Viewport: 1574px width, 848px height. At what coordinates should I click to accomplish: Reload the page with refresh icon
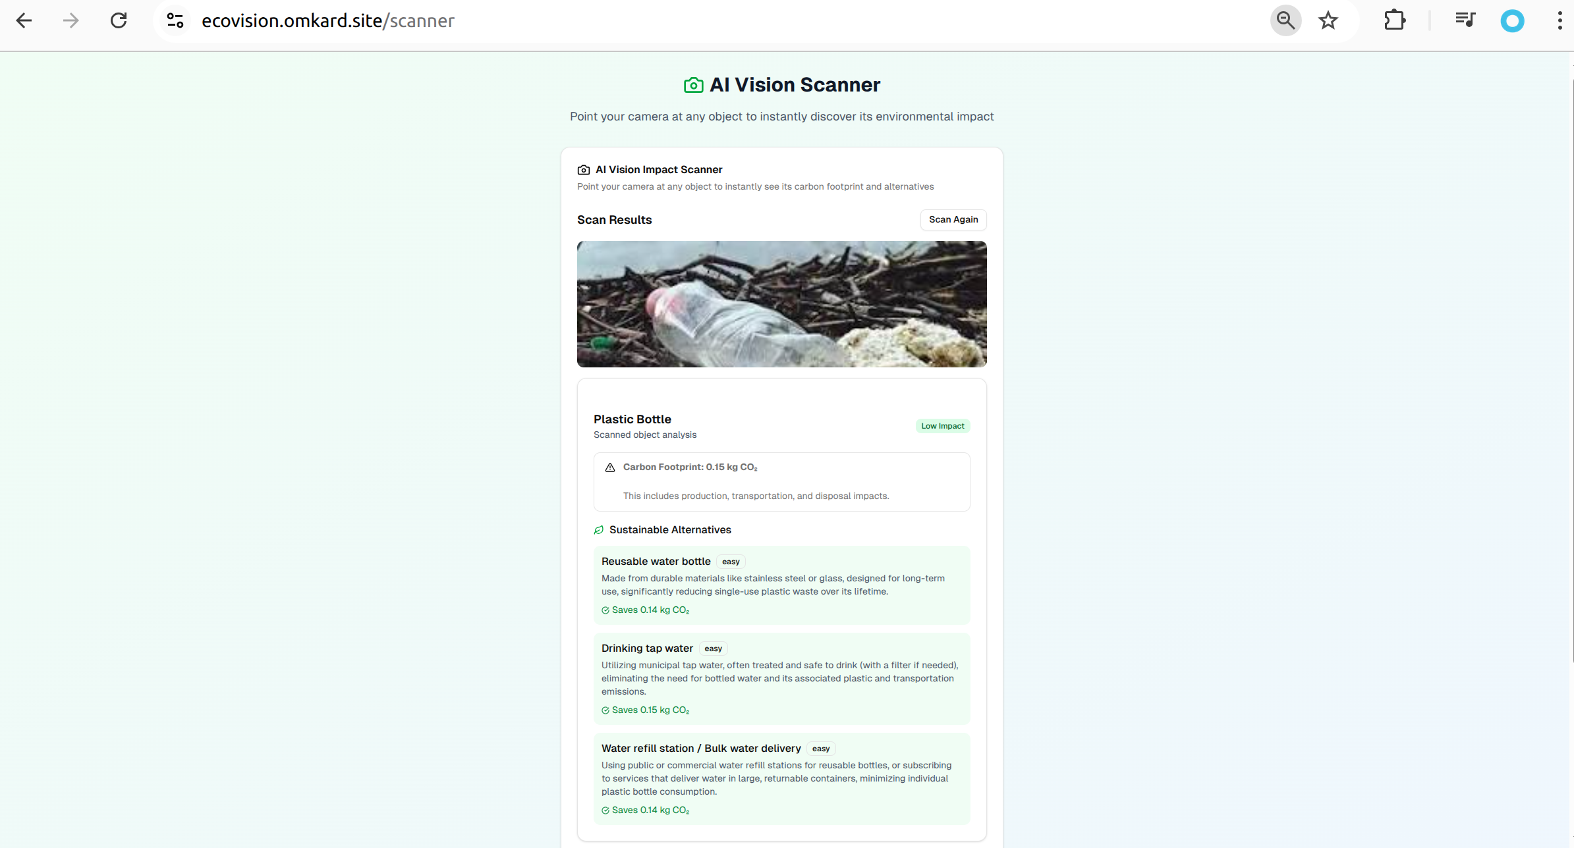119,20
